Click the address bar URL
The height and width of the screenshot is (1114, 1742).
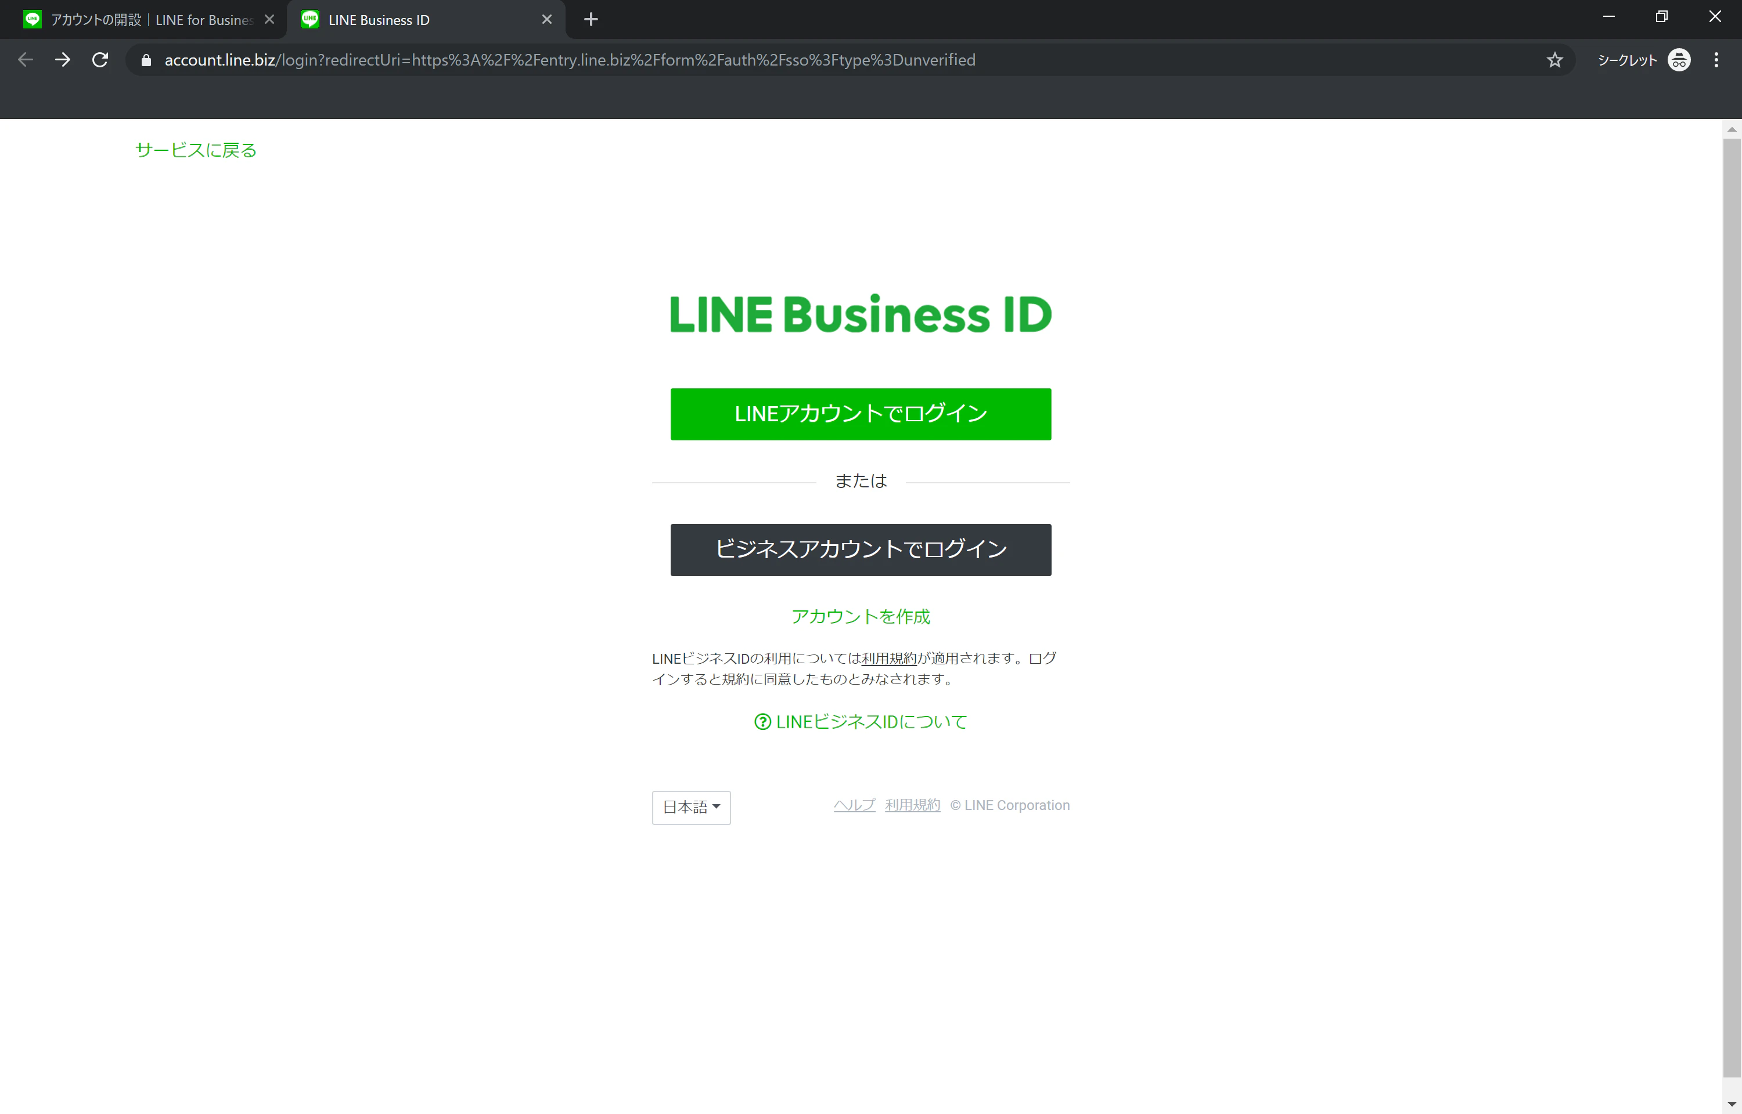[x=570, y=60]
